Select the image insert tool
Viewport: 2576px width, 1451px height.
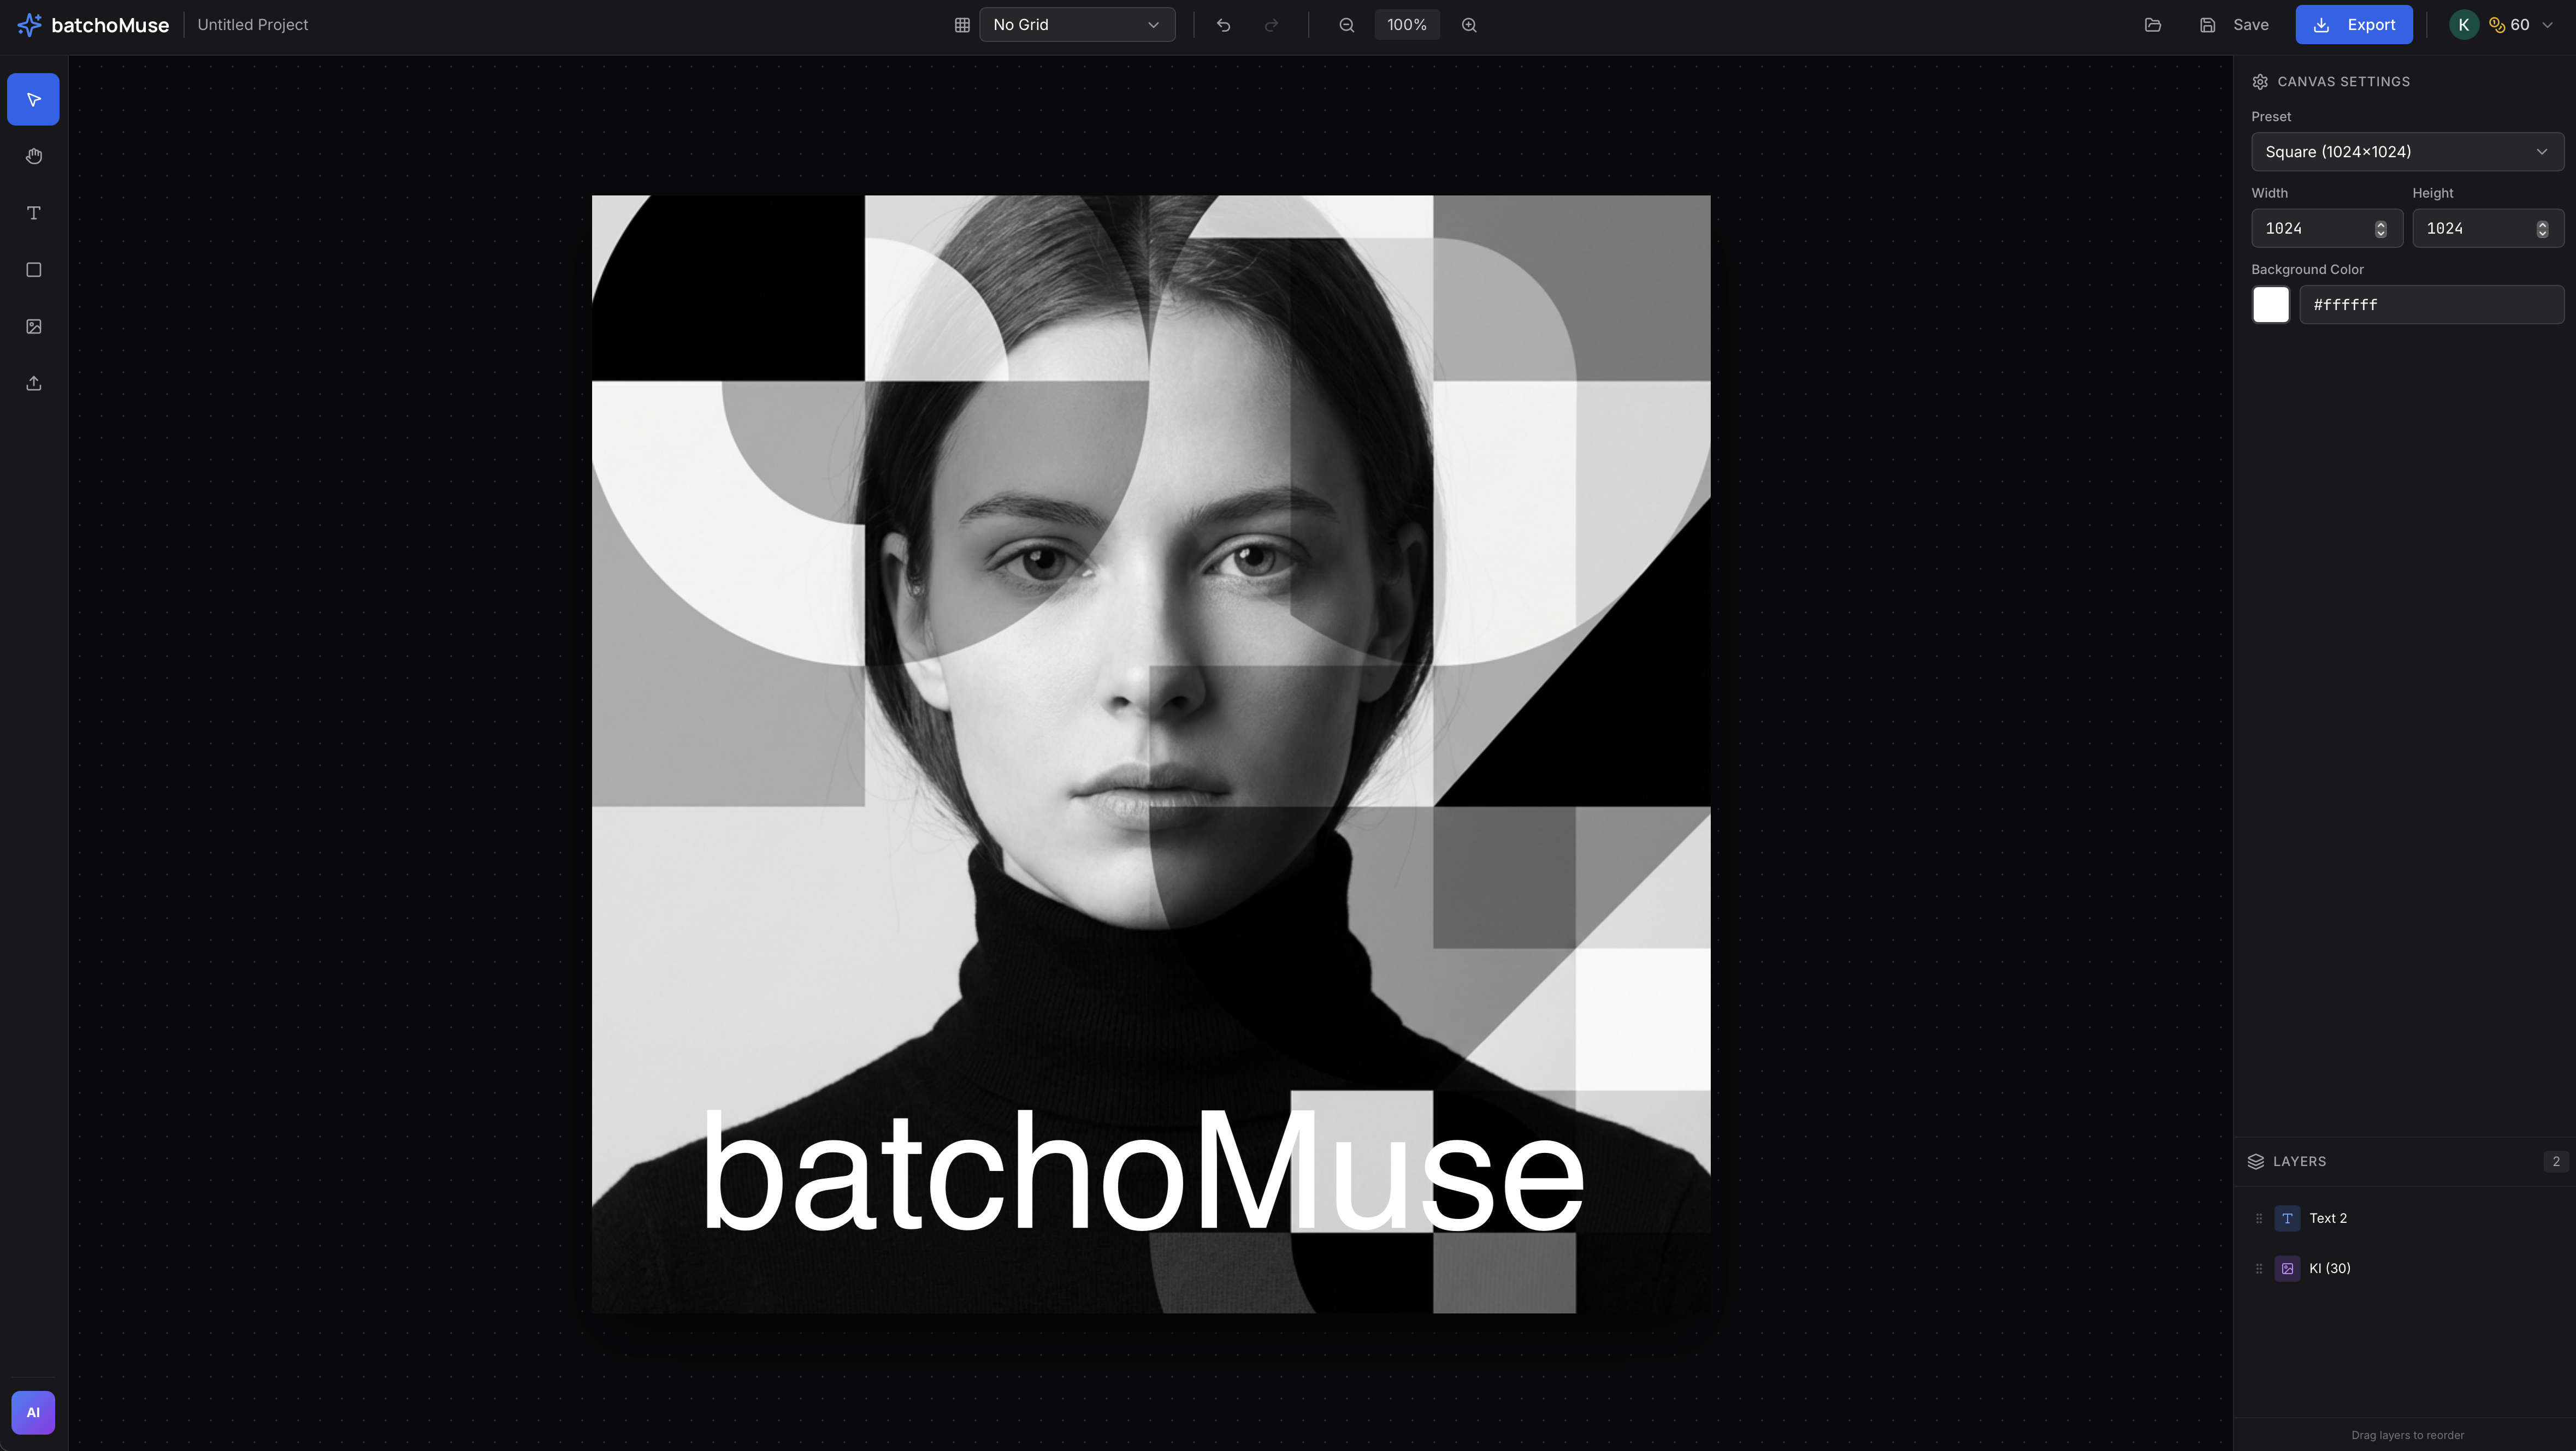pos(33,327)
